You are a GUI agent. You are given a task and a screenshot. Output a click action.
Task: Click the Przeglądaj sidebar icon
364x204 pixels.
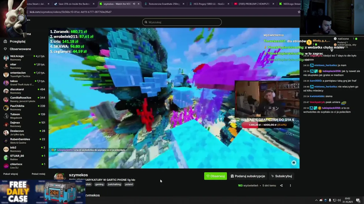5,41
